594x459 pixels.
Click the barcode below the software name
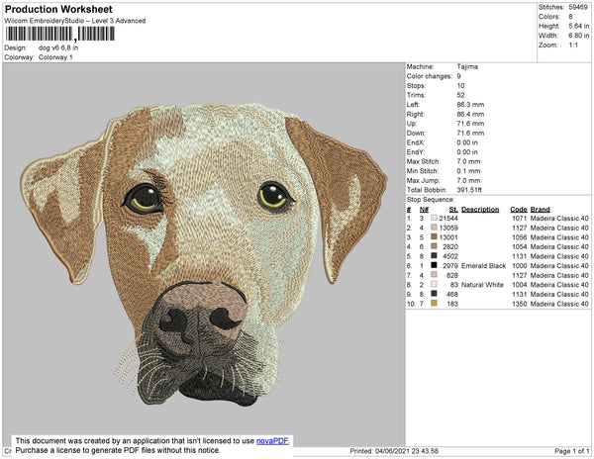coord(59,34)
